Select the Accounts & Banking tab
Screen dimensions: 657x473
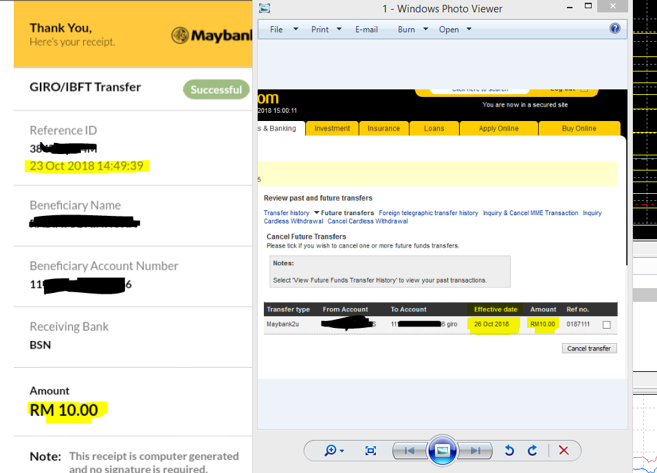coord(280,129)
